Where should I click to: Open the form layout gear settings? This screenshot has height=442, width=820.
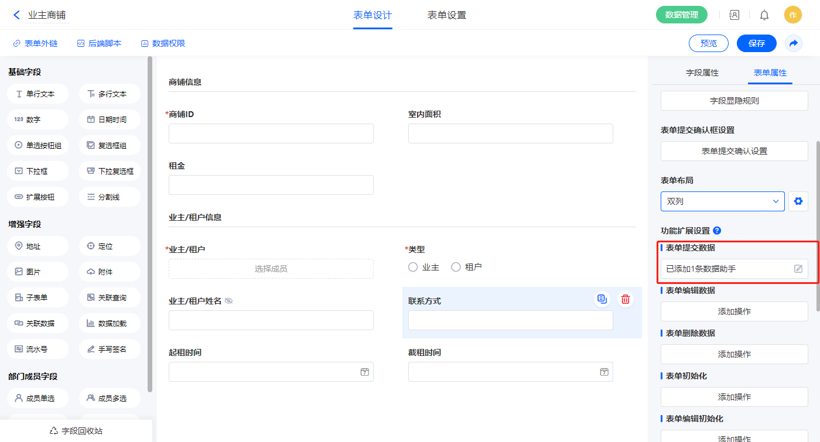pos(798,201)
